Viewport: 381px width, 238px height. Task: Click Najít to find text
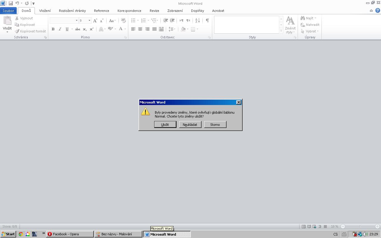coord(308,18)
